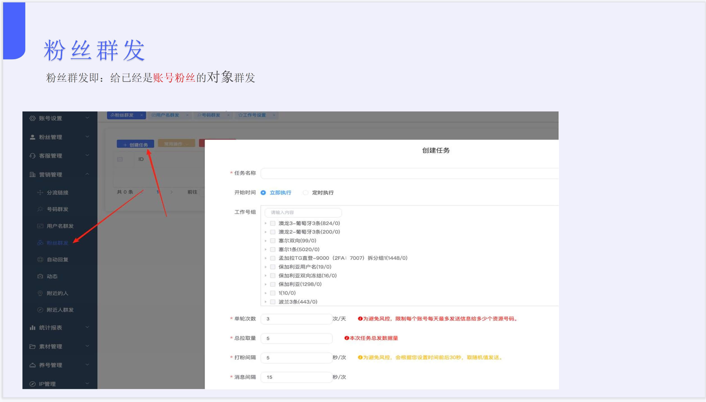Open the 粉丝群发 sidebar menu entry
706x402 pixels.
(58, 243)
